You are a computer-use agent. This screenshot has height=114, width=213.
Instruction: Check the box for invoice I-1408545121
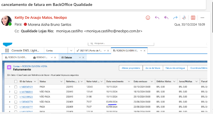(16, 87)
